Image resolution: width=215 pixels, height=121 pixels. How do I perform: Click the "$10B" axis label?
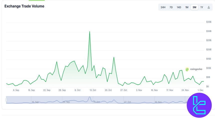point(209,68)
